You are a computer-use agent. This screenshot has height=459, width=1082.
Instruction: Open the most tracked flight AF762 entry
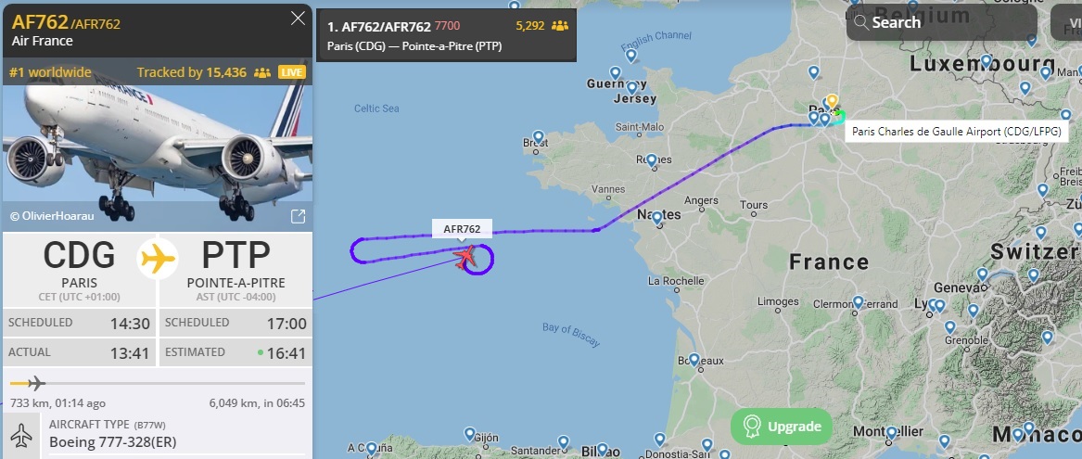[446, 35]
